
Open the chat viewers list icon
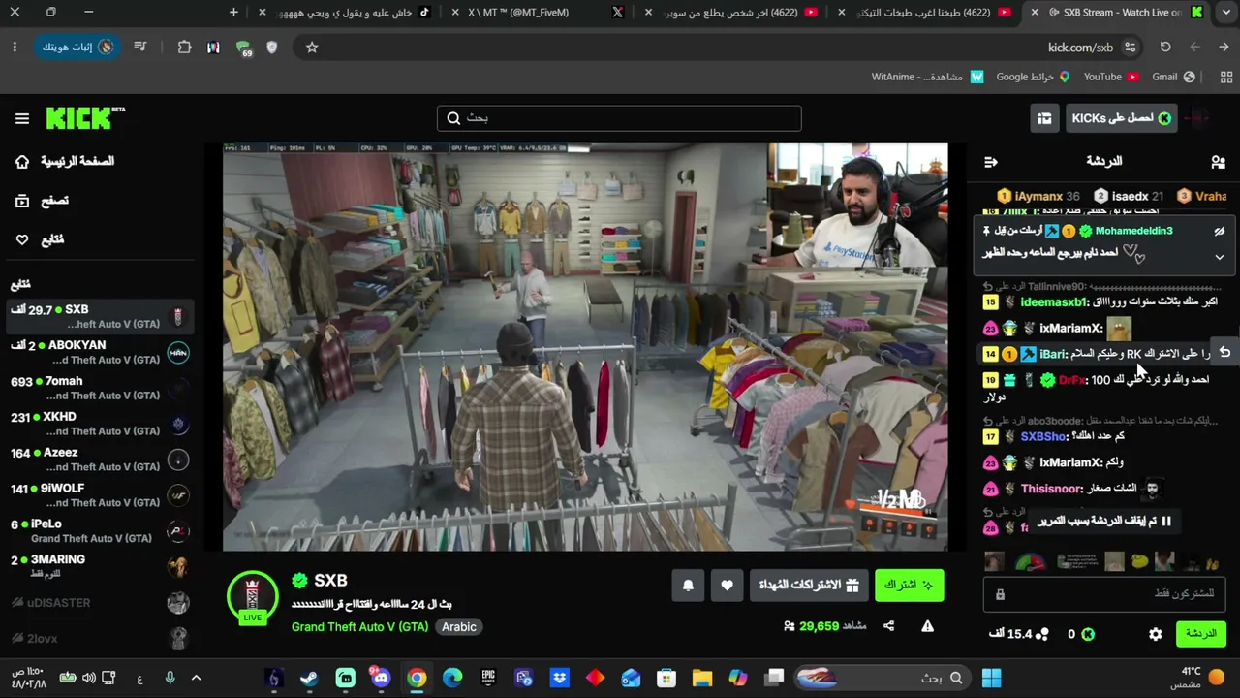pyautogui.click(x=1218, y=162)
